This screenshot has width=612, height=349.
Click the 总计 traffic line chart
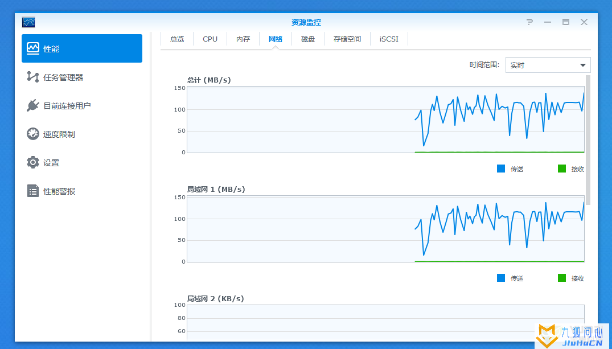click(385, 120)
